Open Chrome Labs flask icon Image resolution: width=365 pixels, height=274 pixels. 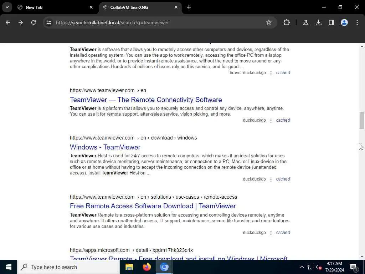click(x=305, y=22)
